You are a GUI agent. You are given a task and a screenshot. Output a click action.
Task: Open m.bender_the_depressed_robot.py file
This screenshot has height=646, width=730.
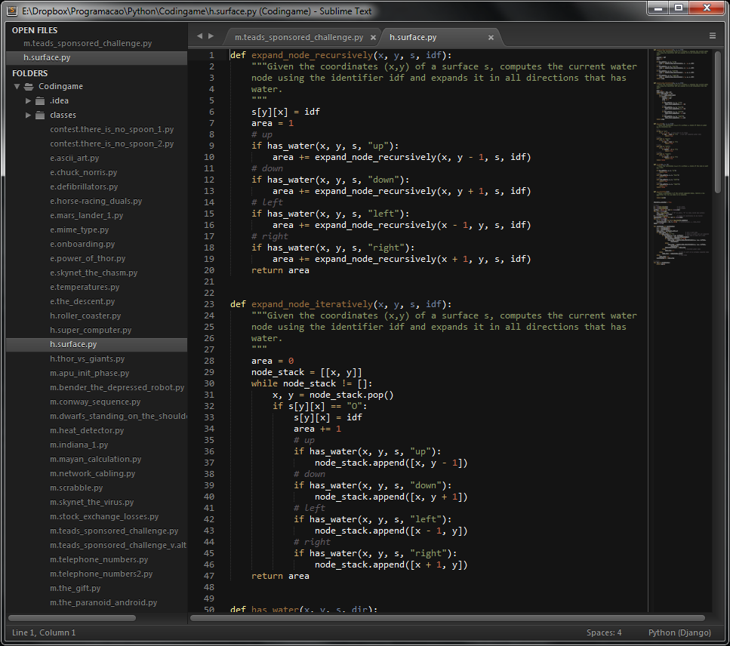(117, 388)
